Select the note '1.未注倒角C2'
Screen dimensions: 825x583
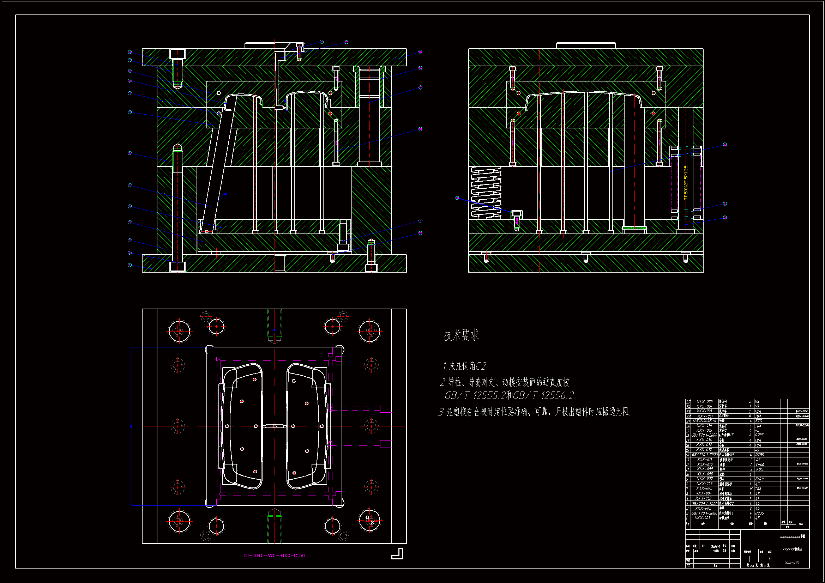pyautogui.click(x=464, y=366)
